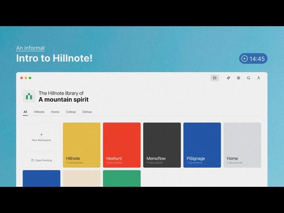Switch to the Home tab
Image resolution: width=284 pixels, height=213 pixels.
(x=55, y=112)
